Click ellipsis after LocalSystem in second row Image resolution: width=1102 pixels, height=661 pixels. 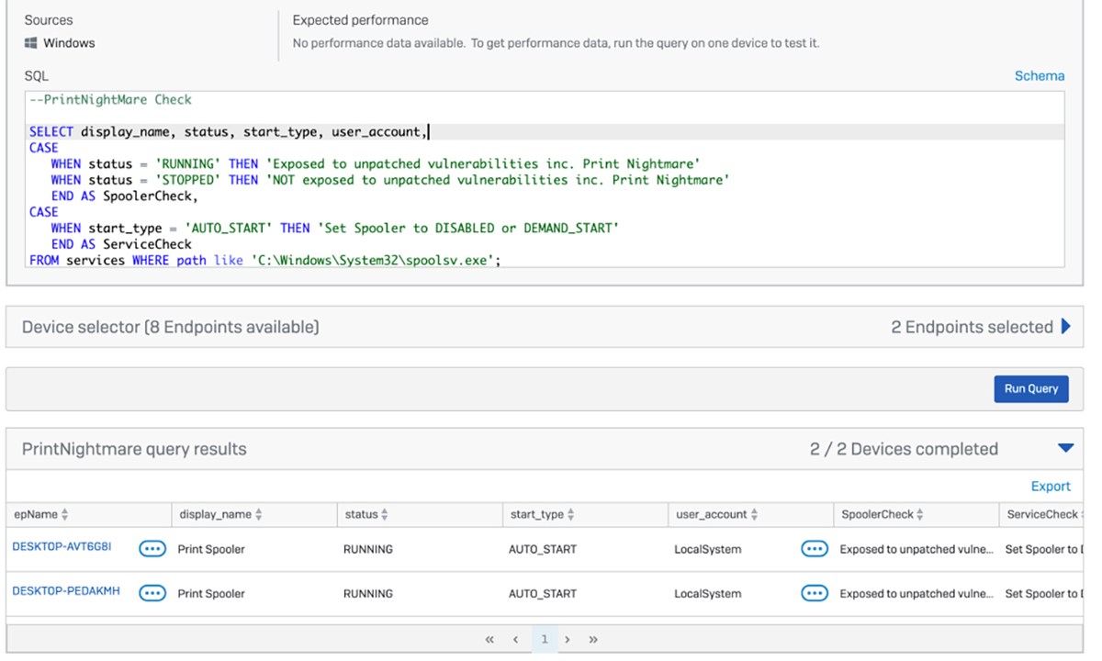pos(815,593)
